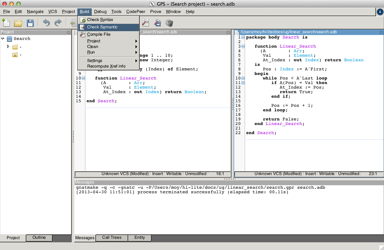This screenshot has height=250, width=384.
Task: Switch to the Entity tab
Action: click(140, 237)
